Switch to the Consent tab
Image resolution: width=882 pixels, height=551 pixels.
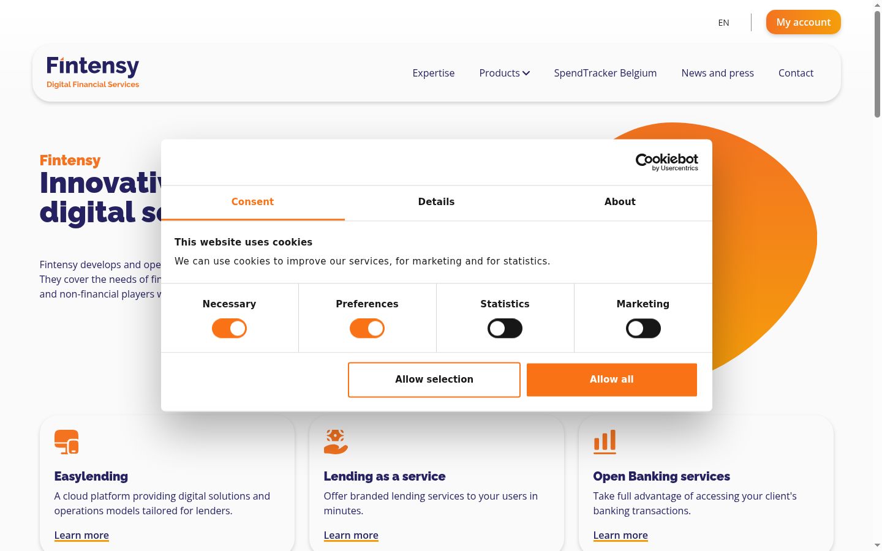pyautogui.click(x=252, y=202)
